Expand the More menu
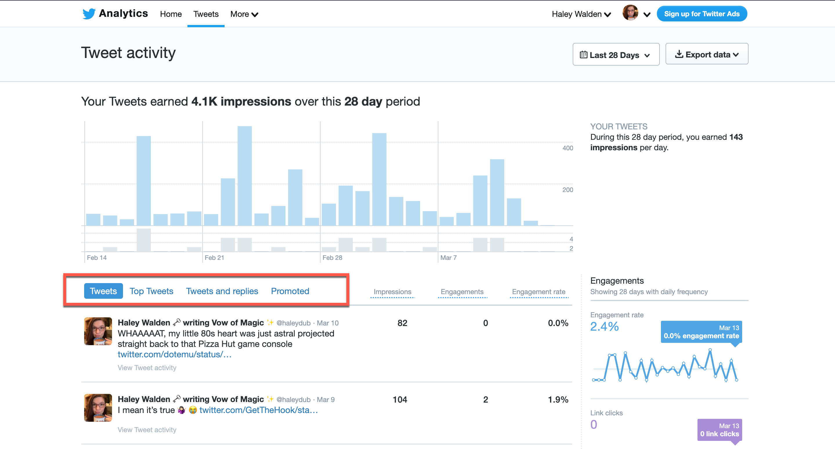Screen dimensions: 835x449 point(244,14)
